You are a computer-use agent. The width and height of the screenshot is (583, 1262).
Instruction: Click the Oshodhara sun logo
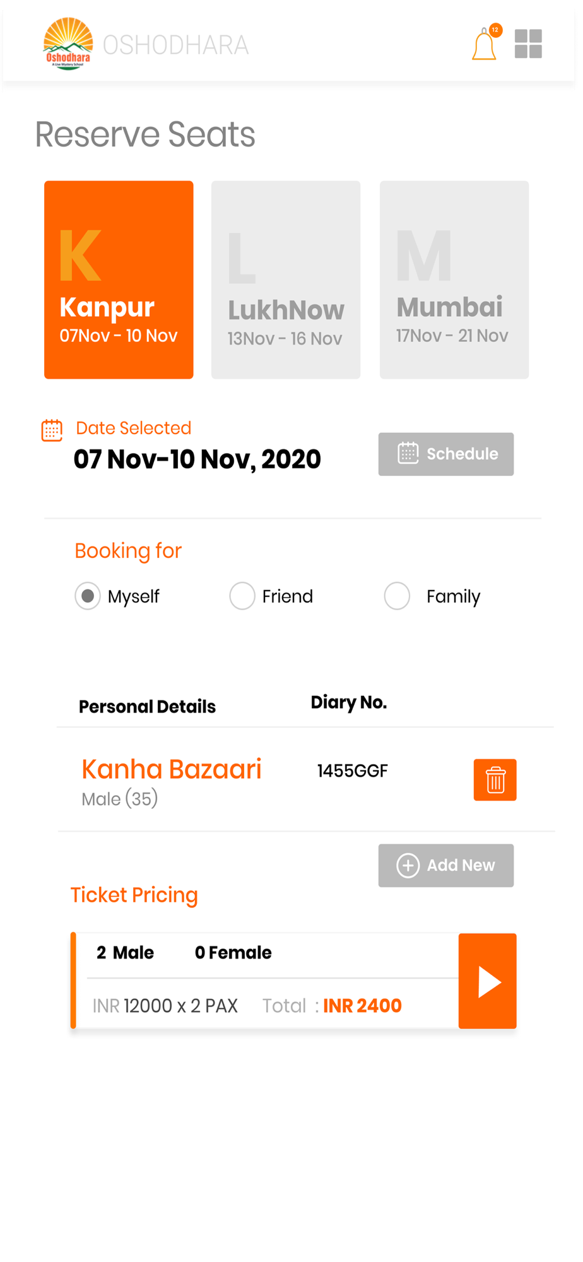coord(68,44)
